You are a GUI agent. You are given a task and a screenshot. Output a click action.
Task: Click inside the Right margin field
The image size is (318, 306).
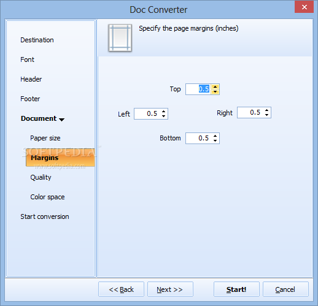(250, 112)
